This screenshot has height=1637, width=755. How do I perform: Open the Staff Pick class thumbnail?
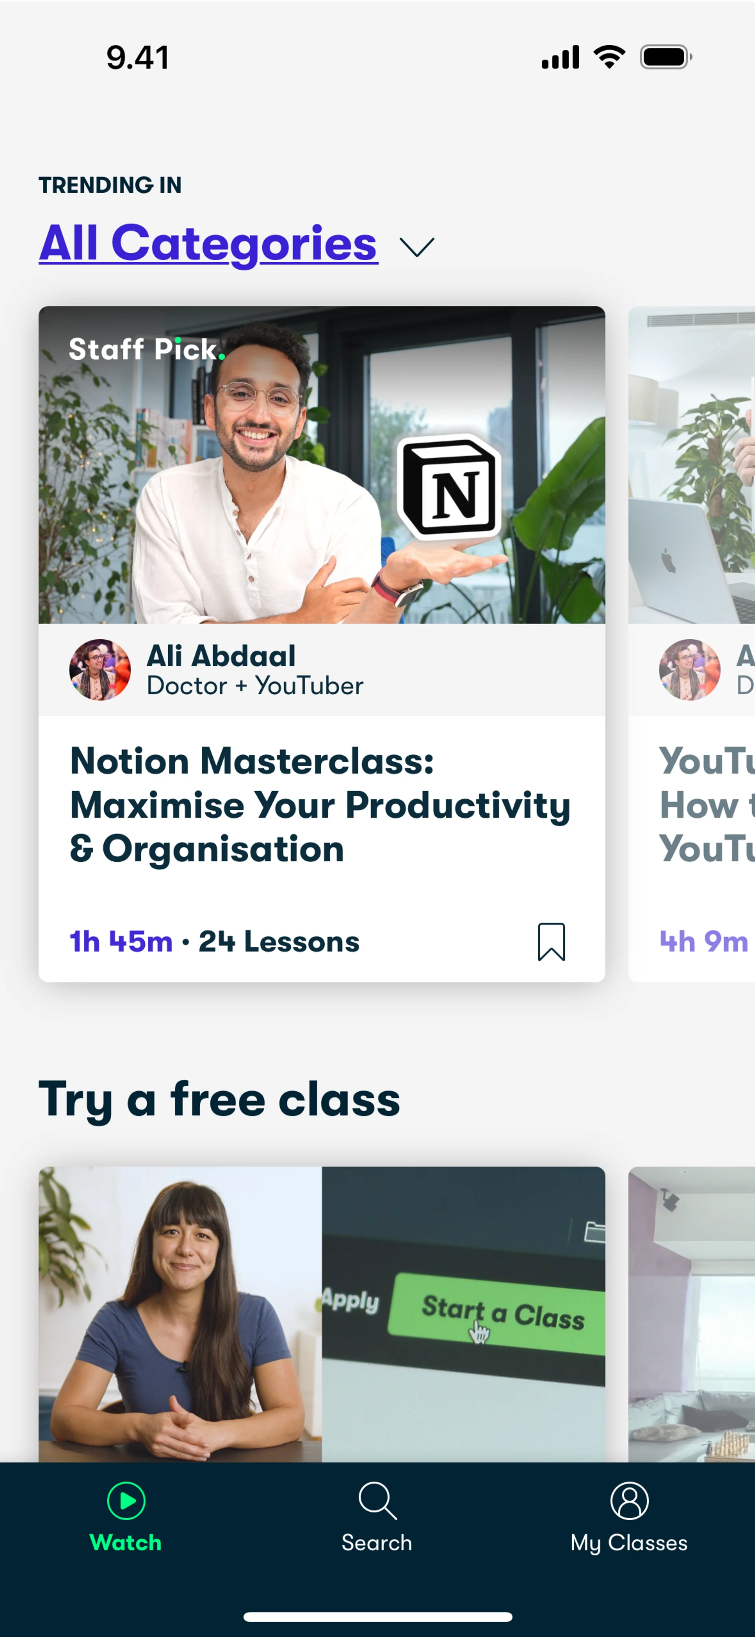(322, 465)
